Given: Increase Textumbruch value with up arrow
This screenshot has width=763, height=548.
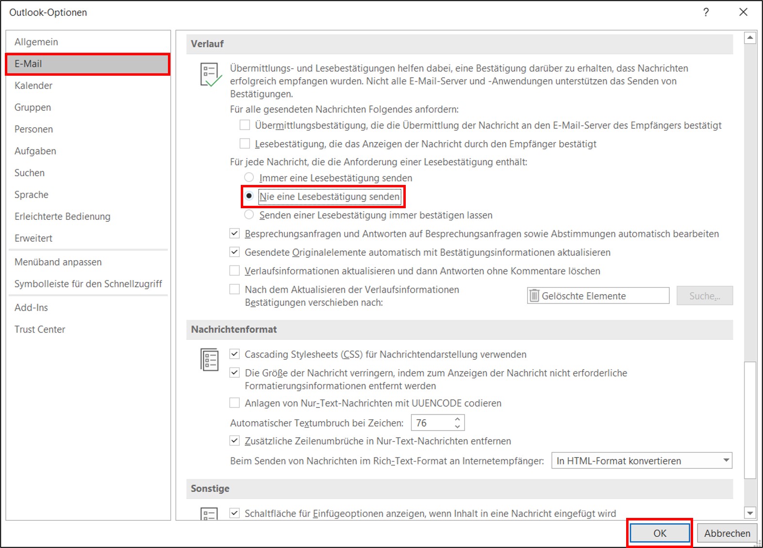Looking at the screenshot, I should (457, 419).
